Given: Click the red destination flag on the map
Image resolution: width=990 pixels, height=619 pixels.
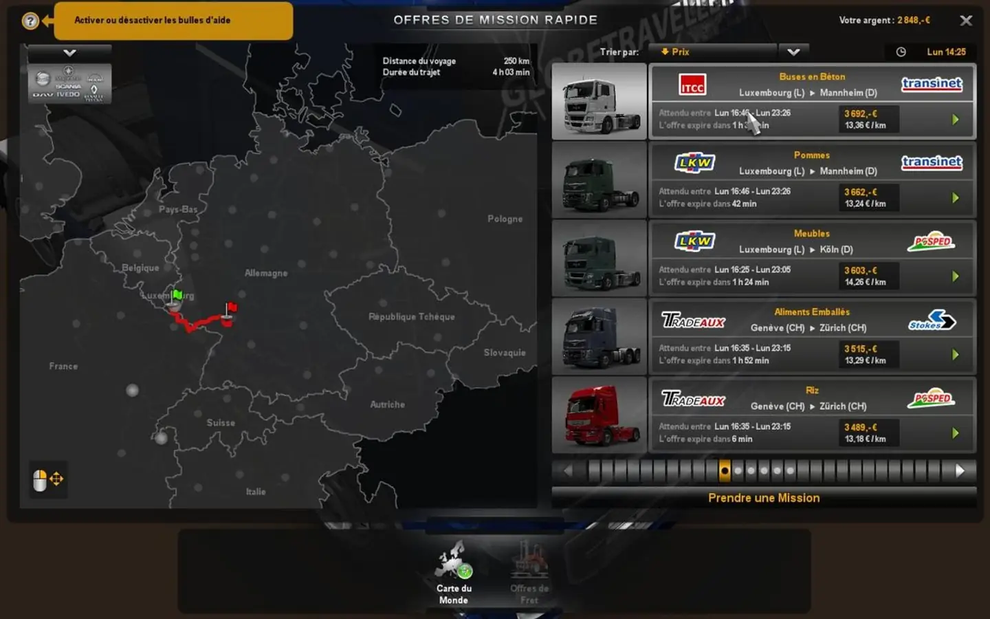Looking at the screenshot, I should pyautogui.click(x=230, y=308).
